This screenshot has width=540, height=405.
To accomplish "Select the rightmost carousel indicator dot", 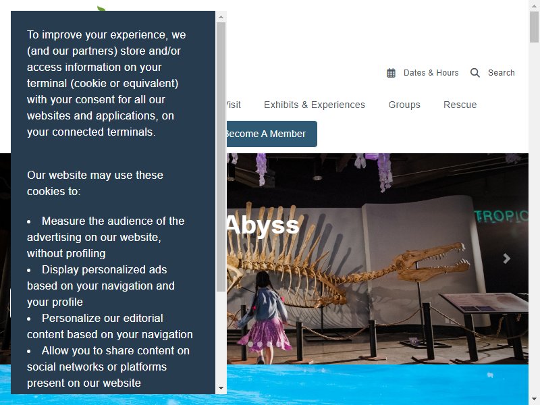I will click(x=278, y=344).
